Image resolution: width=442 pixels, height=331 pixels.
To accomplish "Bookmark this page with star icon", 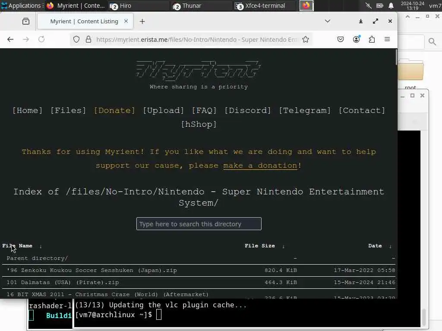I will tap(306, 39).
